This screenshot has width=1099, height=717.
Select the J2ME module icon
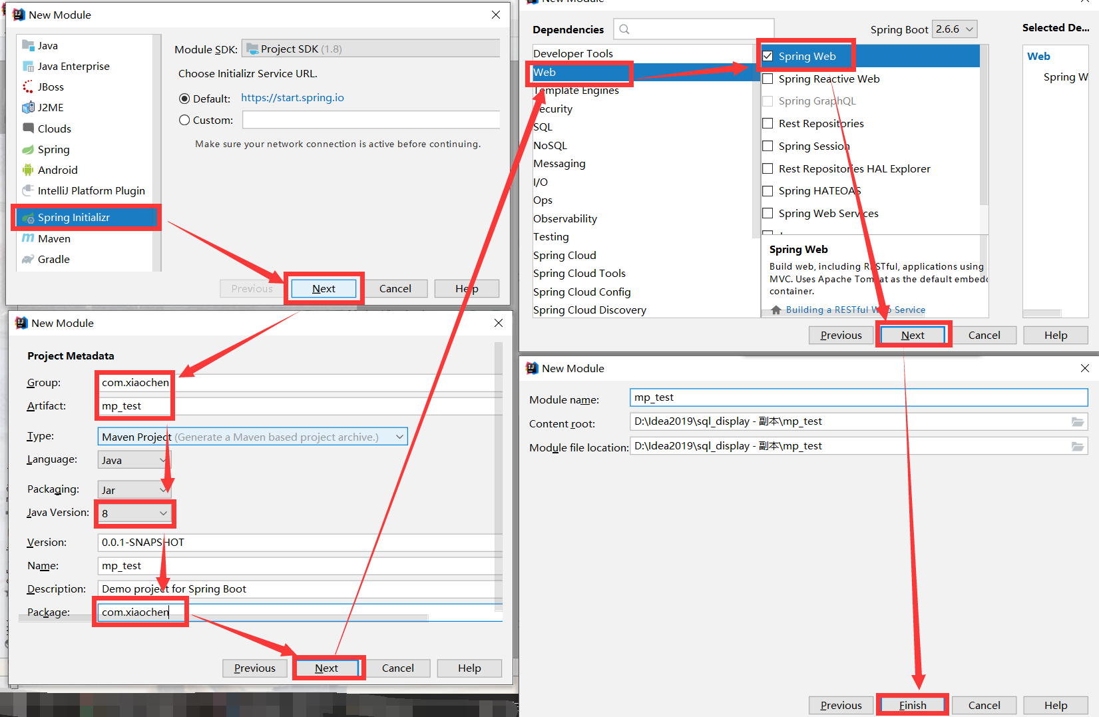click(28, 107)
